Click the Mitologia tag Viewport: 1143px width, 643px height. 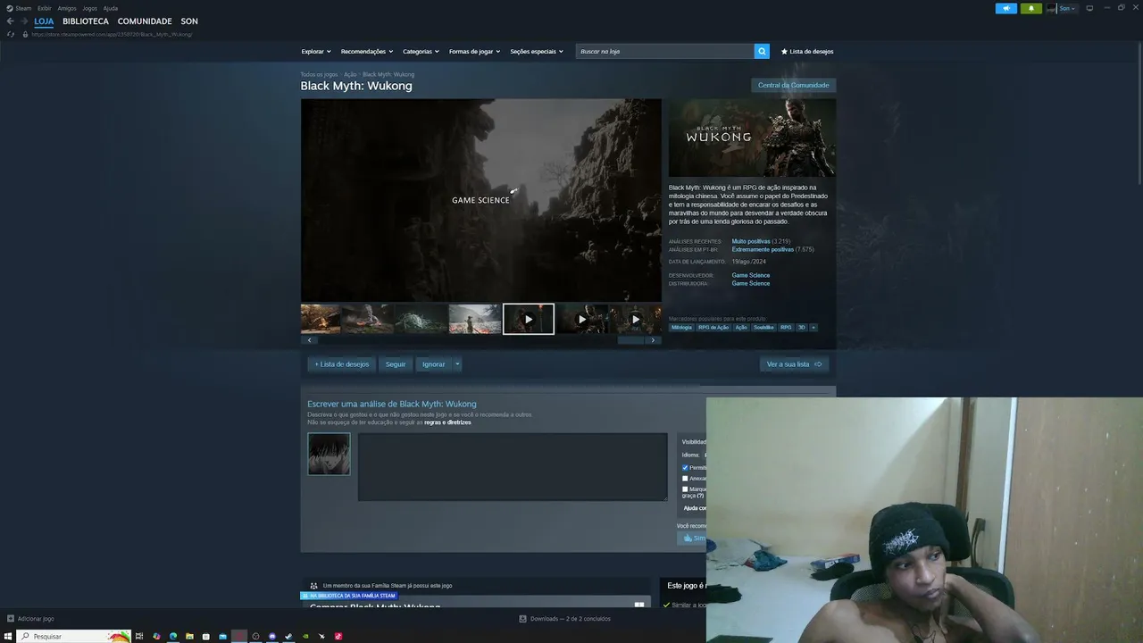coord(681,328)
